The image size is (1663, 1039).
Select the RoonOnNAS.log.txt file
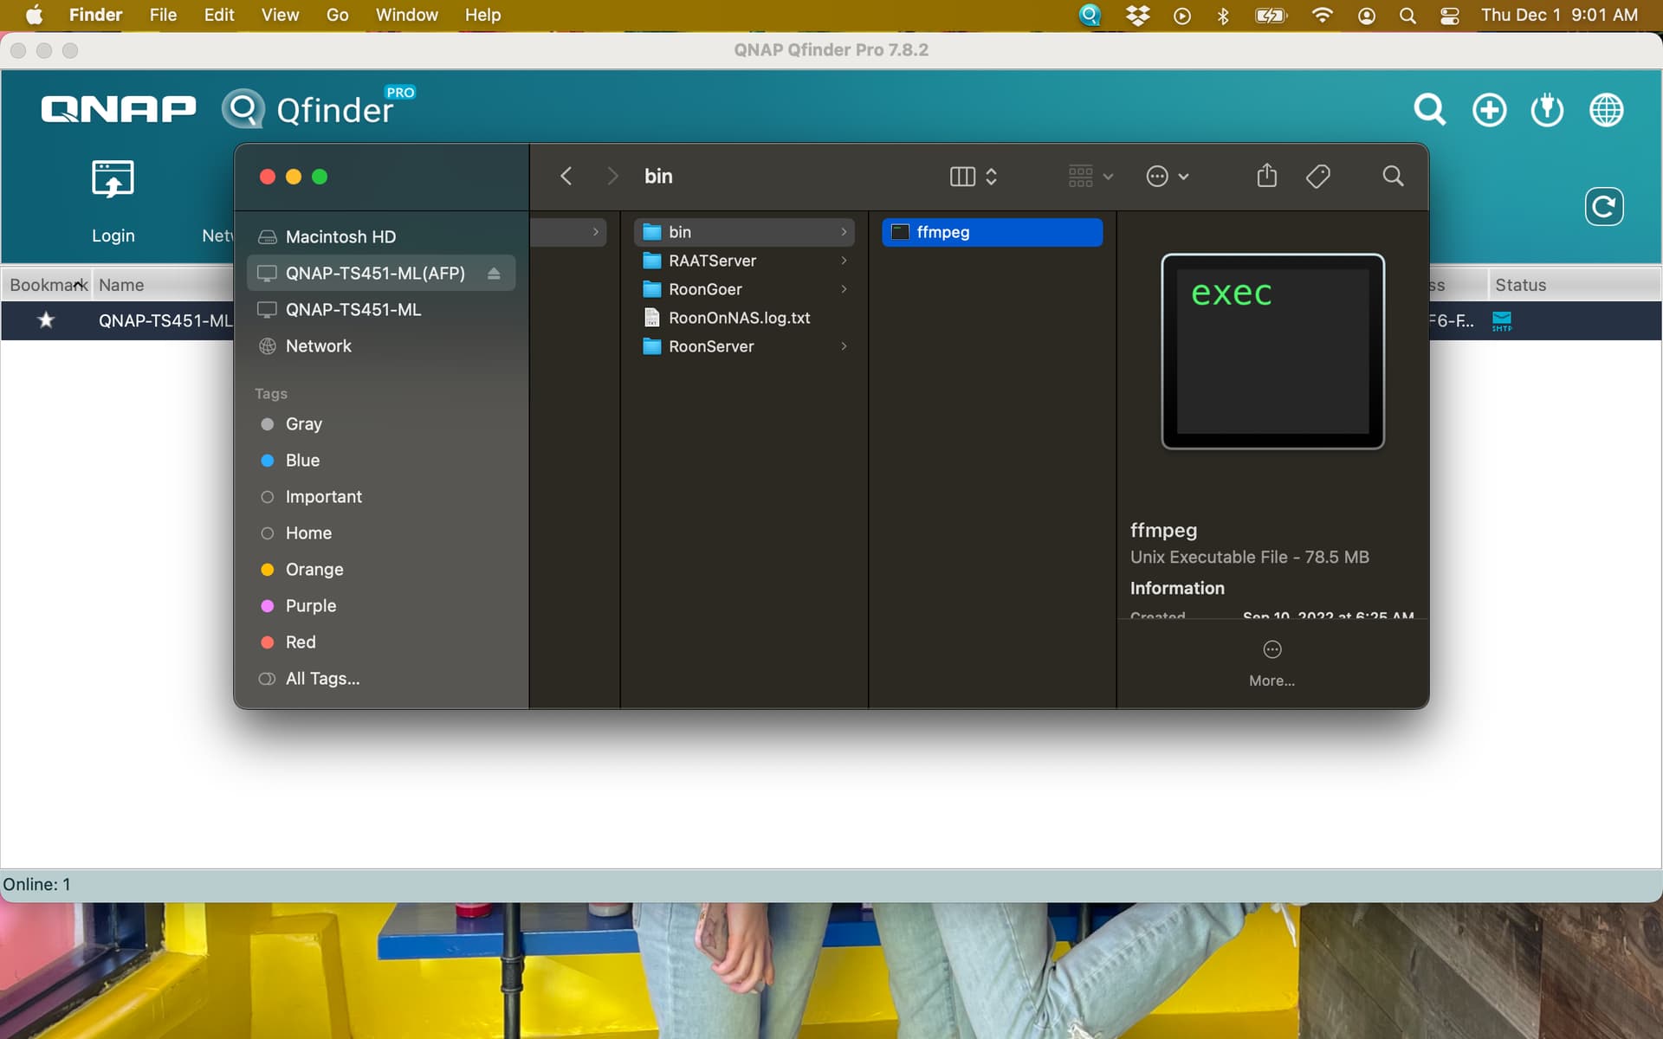tap(744, 318)
